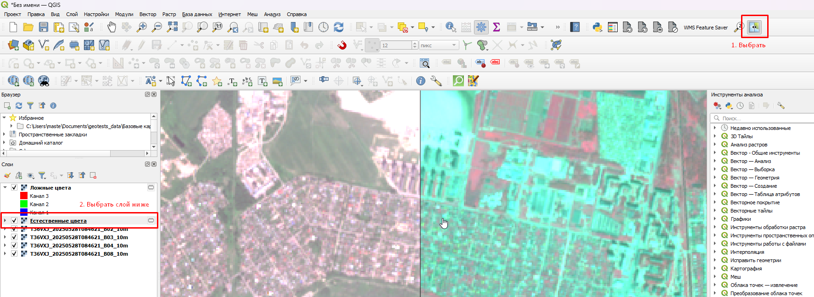Toggle visibility of Естественные цвета layer
Viewport: 814px width, 297px height.
pos(14,220)
